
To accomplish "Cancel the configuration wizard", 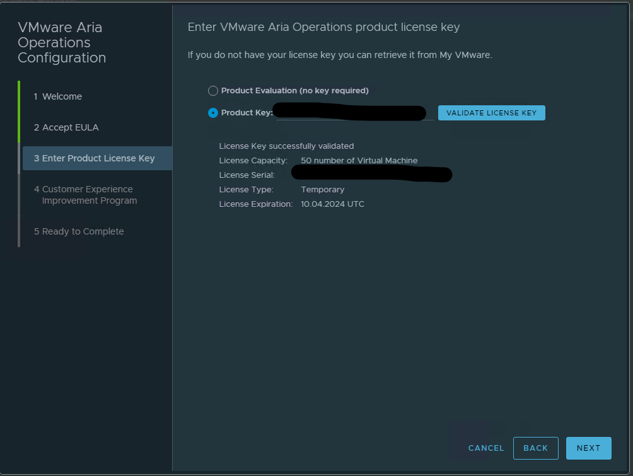I will [x=485, y=448].
